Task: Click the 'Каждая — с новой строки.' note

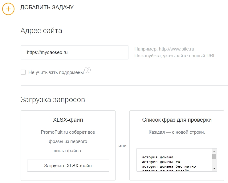Action: tap(177, 132)
